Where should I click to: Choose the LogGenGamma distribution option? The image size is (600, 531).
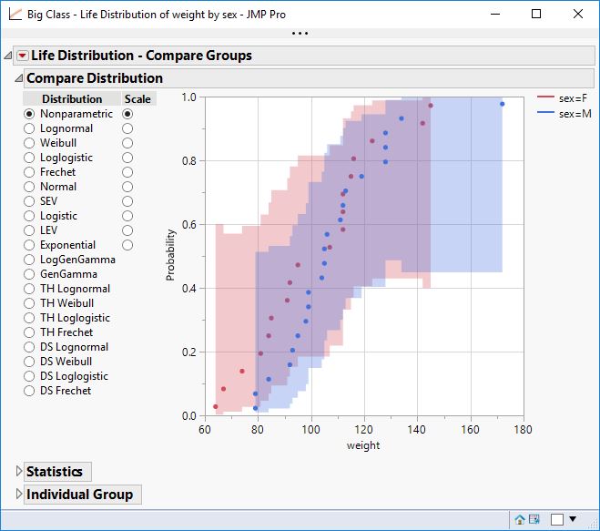coord(29,260)
